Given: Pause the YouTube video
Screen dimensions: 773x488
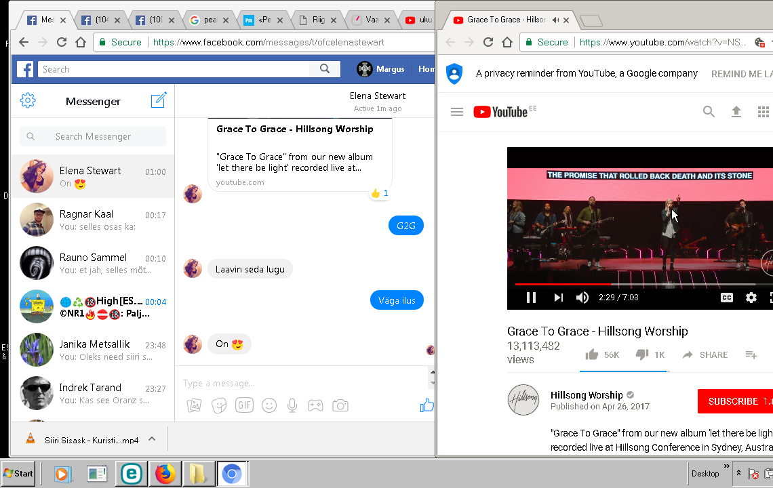Looking at the screenshot, I should click(531, 298).
